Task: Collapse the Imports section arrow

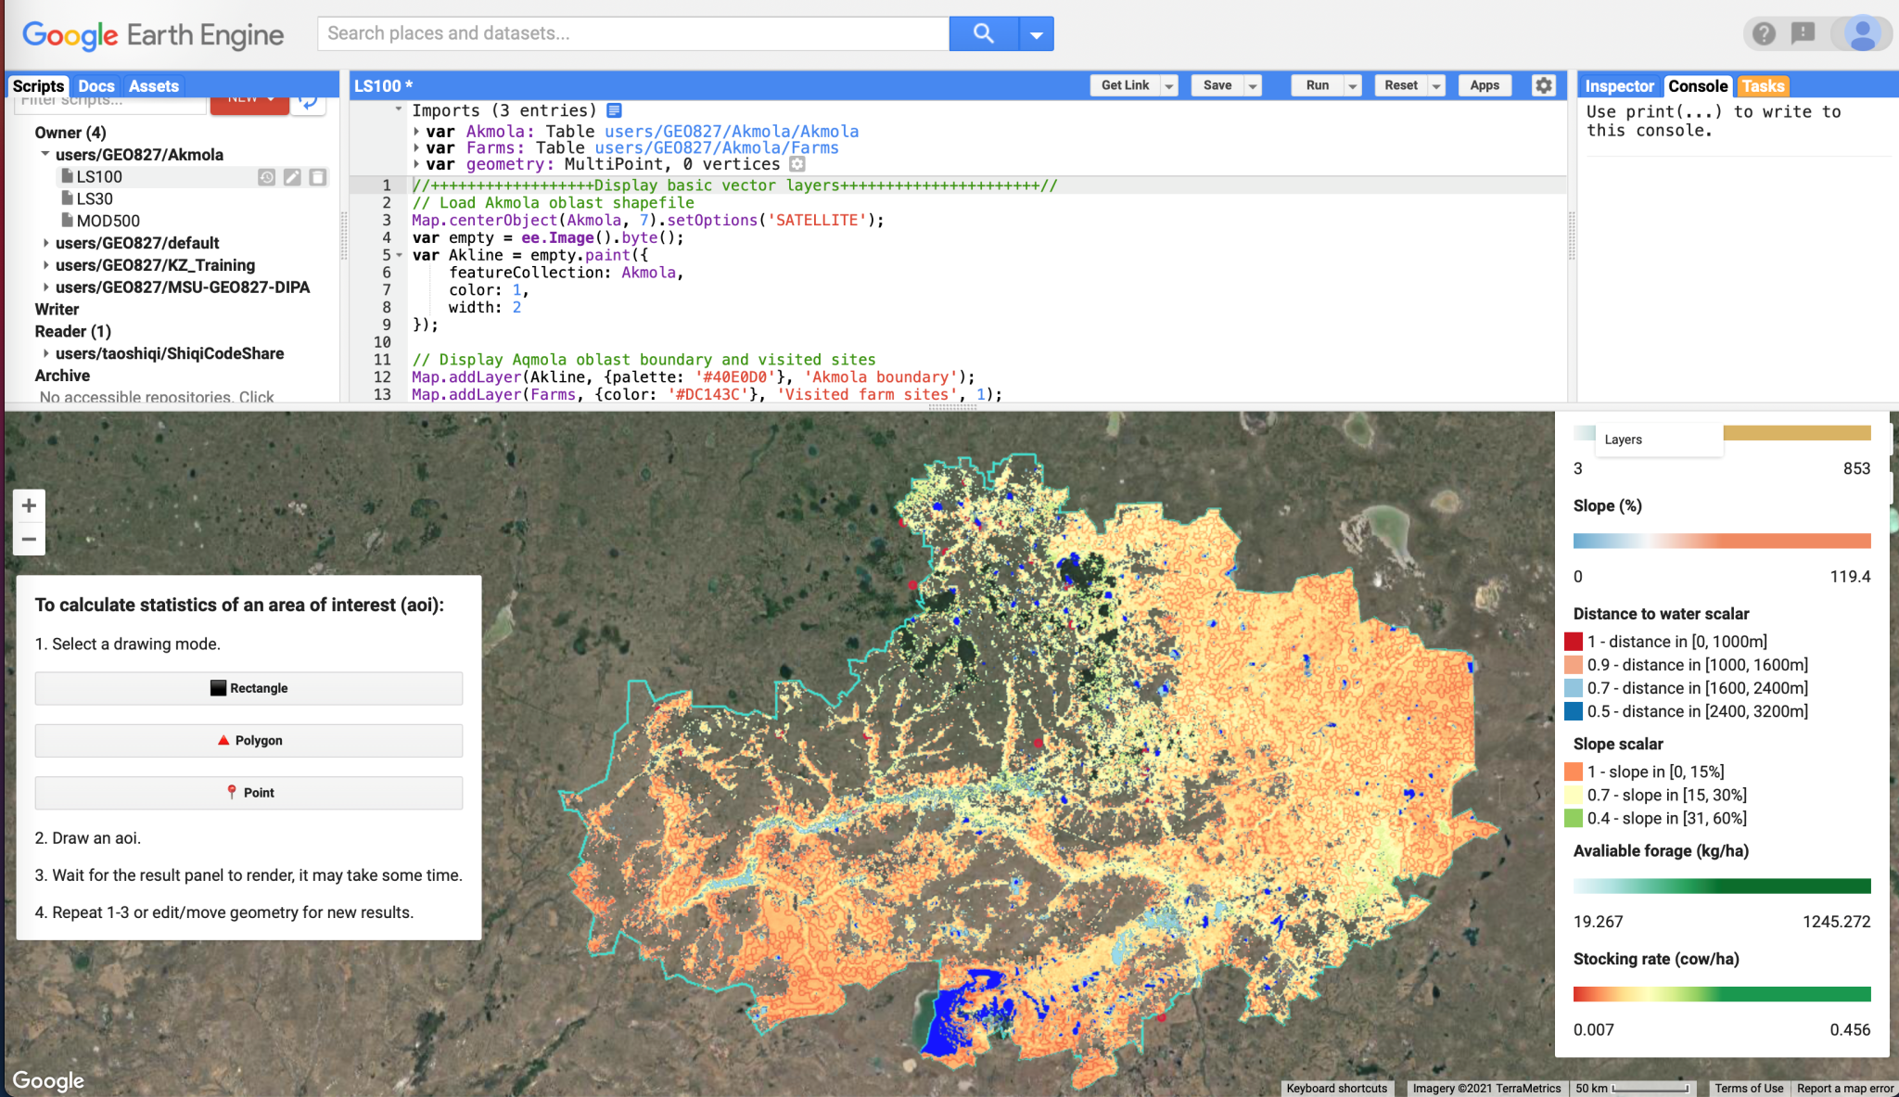Action: (x=399, y=109)
